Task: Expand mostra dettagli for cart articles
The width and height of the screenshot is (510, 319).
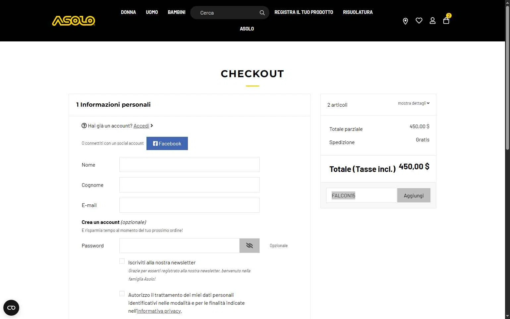Action: click(414, 103)
